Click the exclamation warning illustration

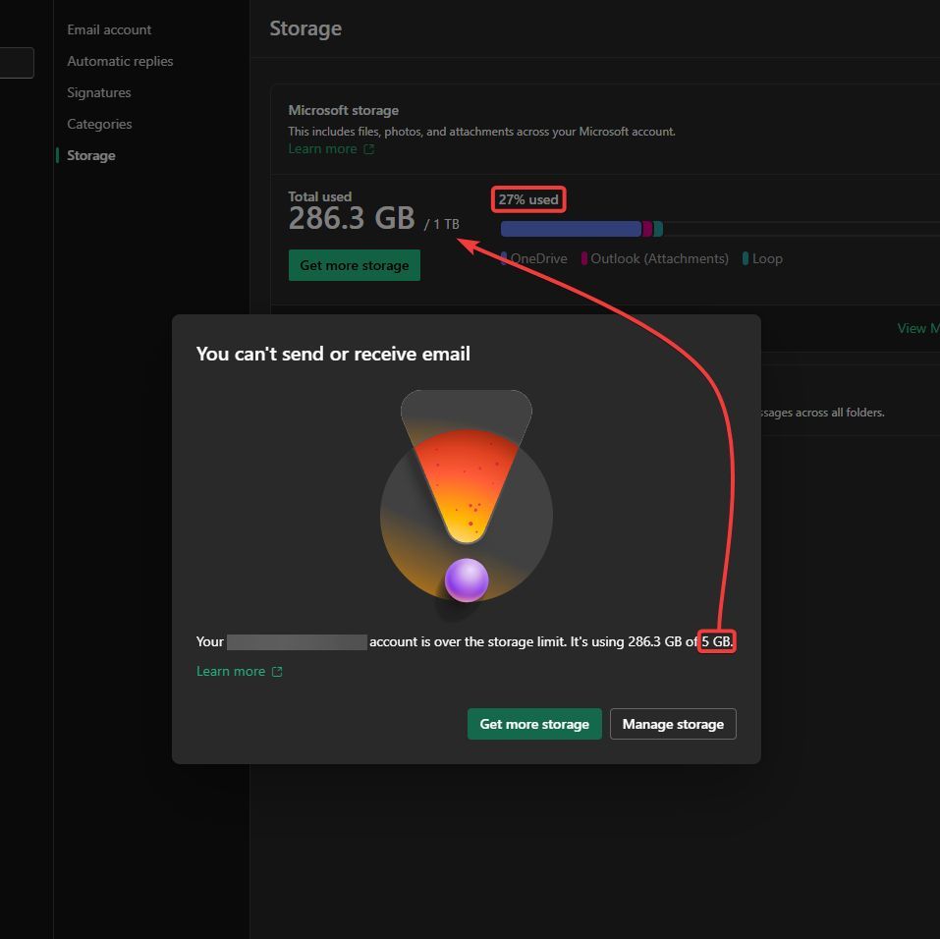tap(467, 496)
